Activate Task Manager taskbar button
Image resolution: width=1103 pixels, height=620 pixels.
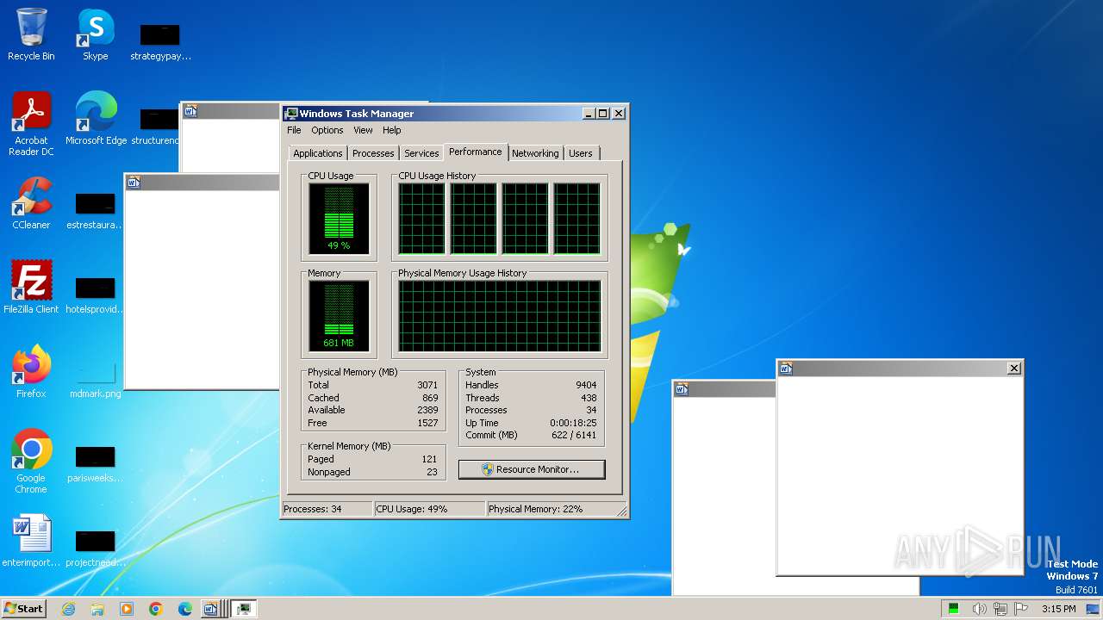coord(245,609)
